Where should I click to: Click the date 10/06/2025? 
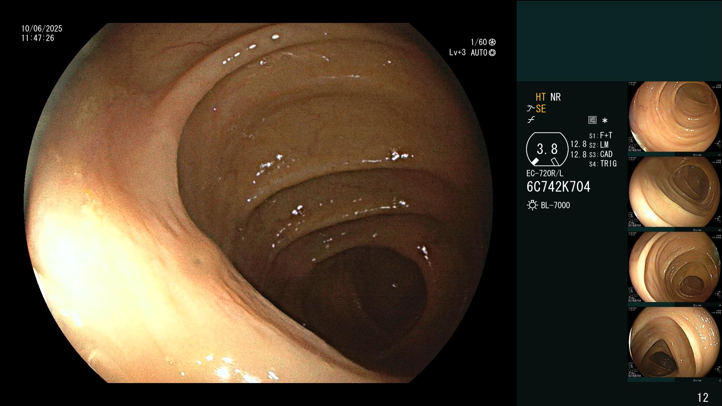[x=42, y=29]
